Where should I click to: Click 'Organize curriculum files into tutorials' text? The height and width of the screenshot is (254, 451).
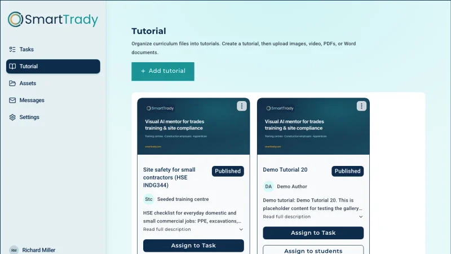pyautogui.click(x=244, y=48)
